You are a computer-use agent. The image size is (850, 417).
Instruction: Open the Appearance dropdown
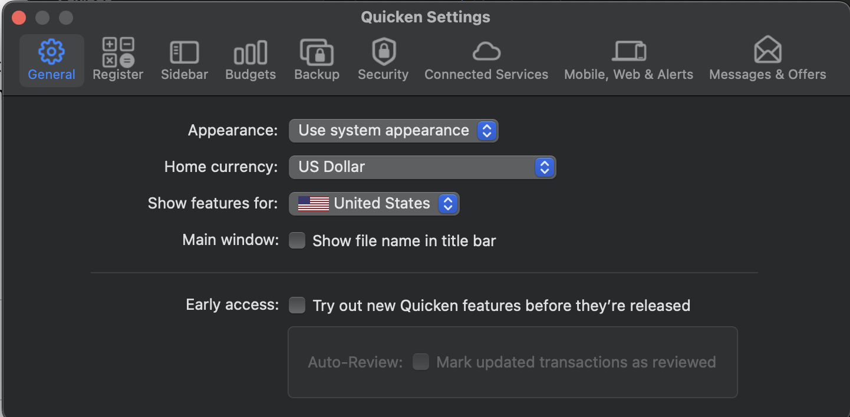(393, 131)
